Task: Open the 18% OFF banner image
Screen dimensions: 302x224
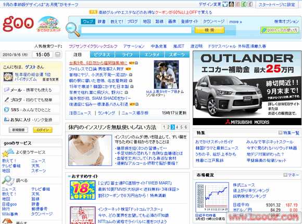Action: (83, 190)
